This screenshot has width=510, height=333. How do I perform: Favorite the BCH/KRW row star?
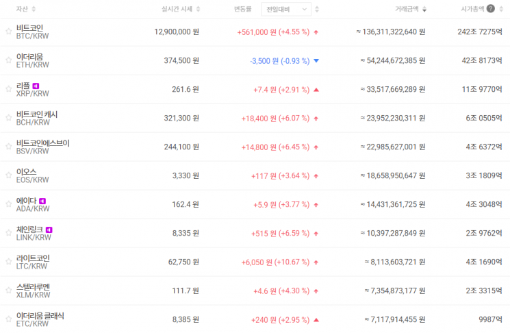[x=8, y=118]
